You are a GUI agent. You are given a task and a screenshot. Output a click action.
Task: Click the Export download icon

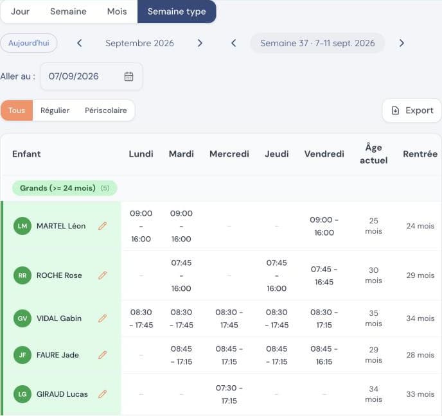point(395,110)
